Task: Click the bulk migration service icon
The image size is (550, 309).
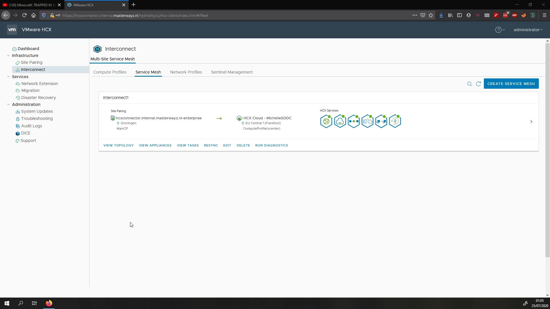Action: coord(381,121)
